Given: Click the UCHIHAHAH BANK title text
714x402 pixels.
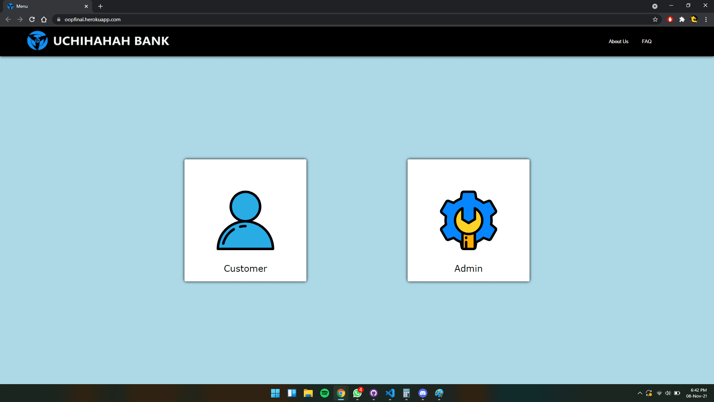Looking at the screenshot, I should point(111,41).
